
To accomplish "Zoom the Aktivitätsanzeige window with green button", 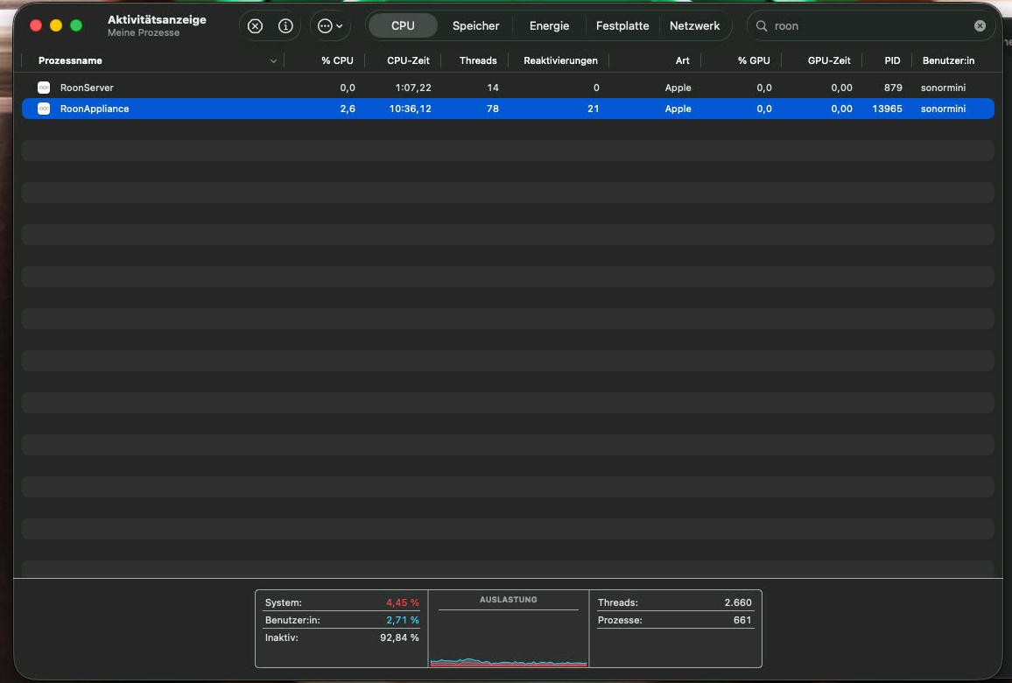I will pyautogui.click(x=76, y=25).
